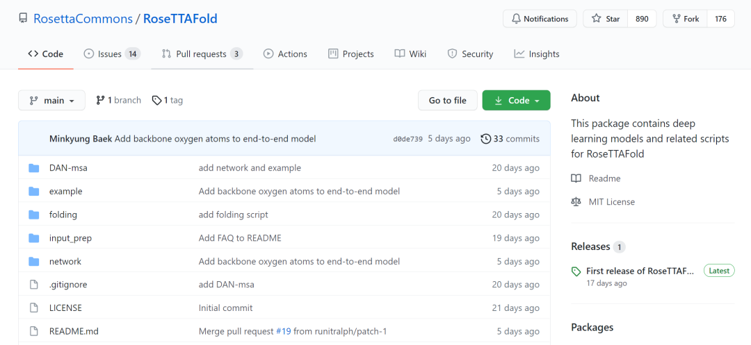Click commit message 'add DAN-msa'
Screen dimensions: 751x345
pos(227,285)
